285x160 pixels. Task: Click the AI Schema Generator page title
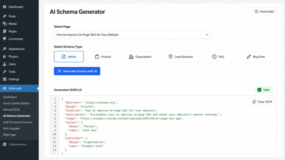(77, 12)
